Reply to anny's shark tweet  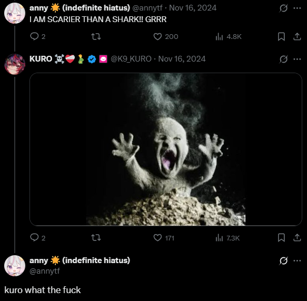point(38,36)
